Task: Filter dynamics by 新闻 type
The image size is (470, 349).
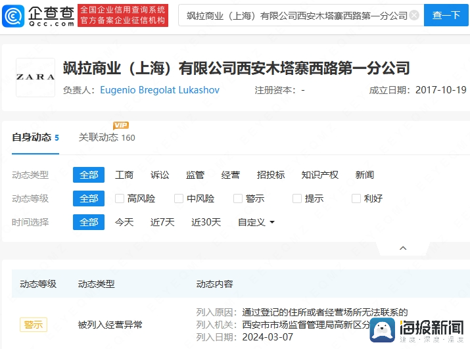Action: tap(364, 175)
